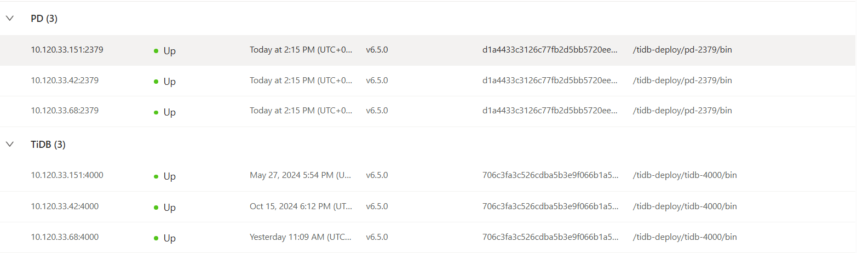Click green status dot for TiDB 10.120.33.42:4000
The height and width of the screenshot is (253, 857).
(x=156, y=208)
